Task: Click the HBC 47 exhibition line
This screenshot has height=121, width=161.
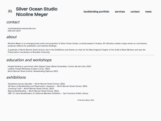Action: click(x=48, y=93)
